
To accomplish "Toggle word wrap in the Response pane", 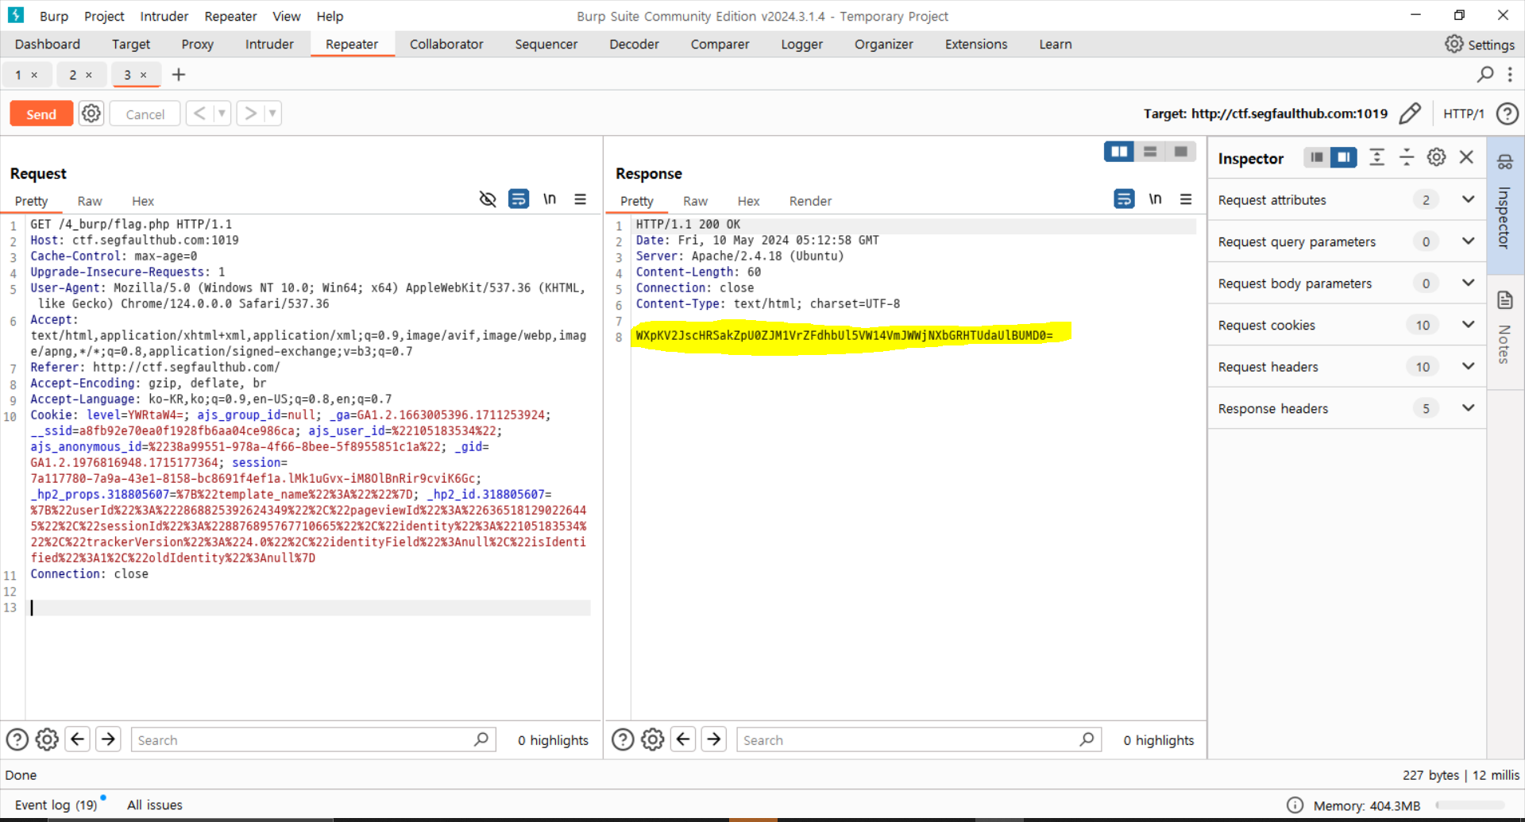I will pyautogui.click(x=1124, y=199).
